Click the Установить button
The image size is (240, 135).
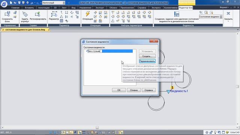[147, 51]
